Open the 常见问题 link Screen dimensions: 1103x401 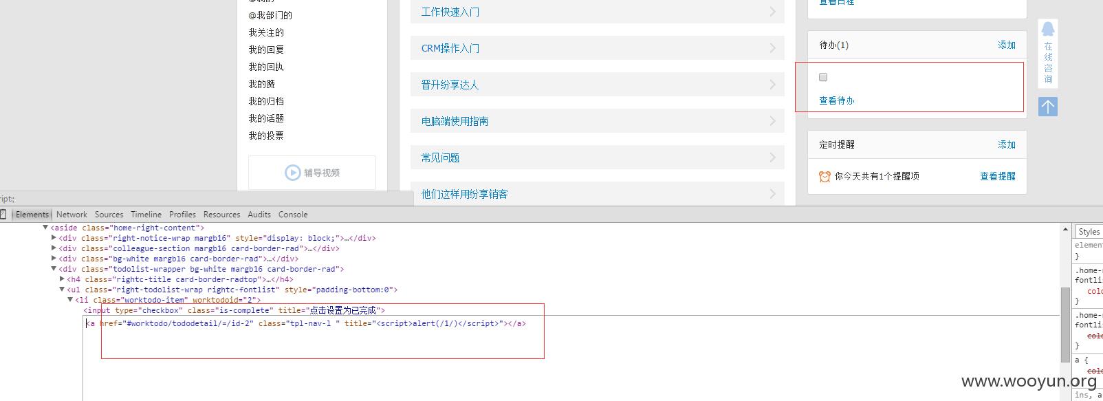click(440, 158)
